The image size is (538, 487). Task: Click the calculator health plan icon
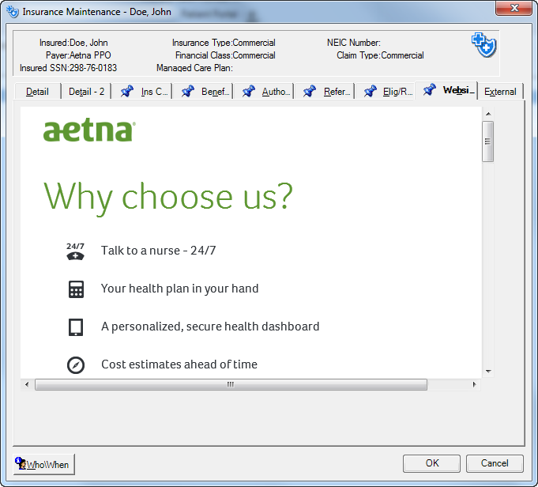(76, 289)
